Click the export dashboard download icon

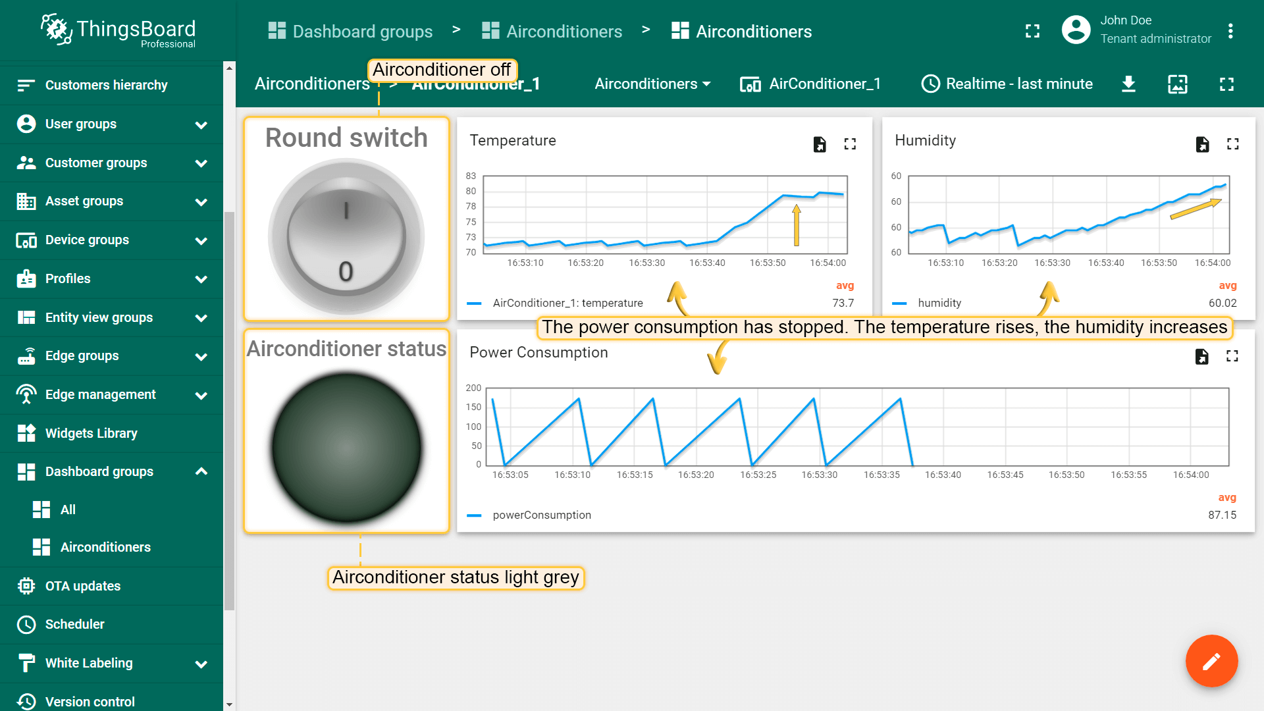tap(1128, 84)
